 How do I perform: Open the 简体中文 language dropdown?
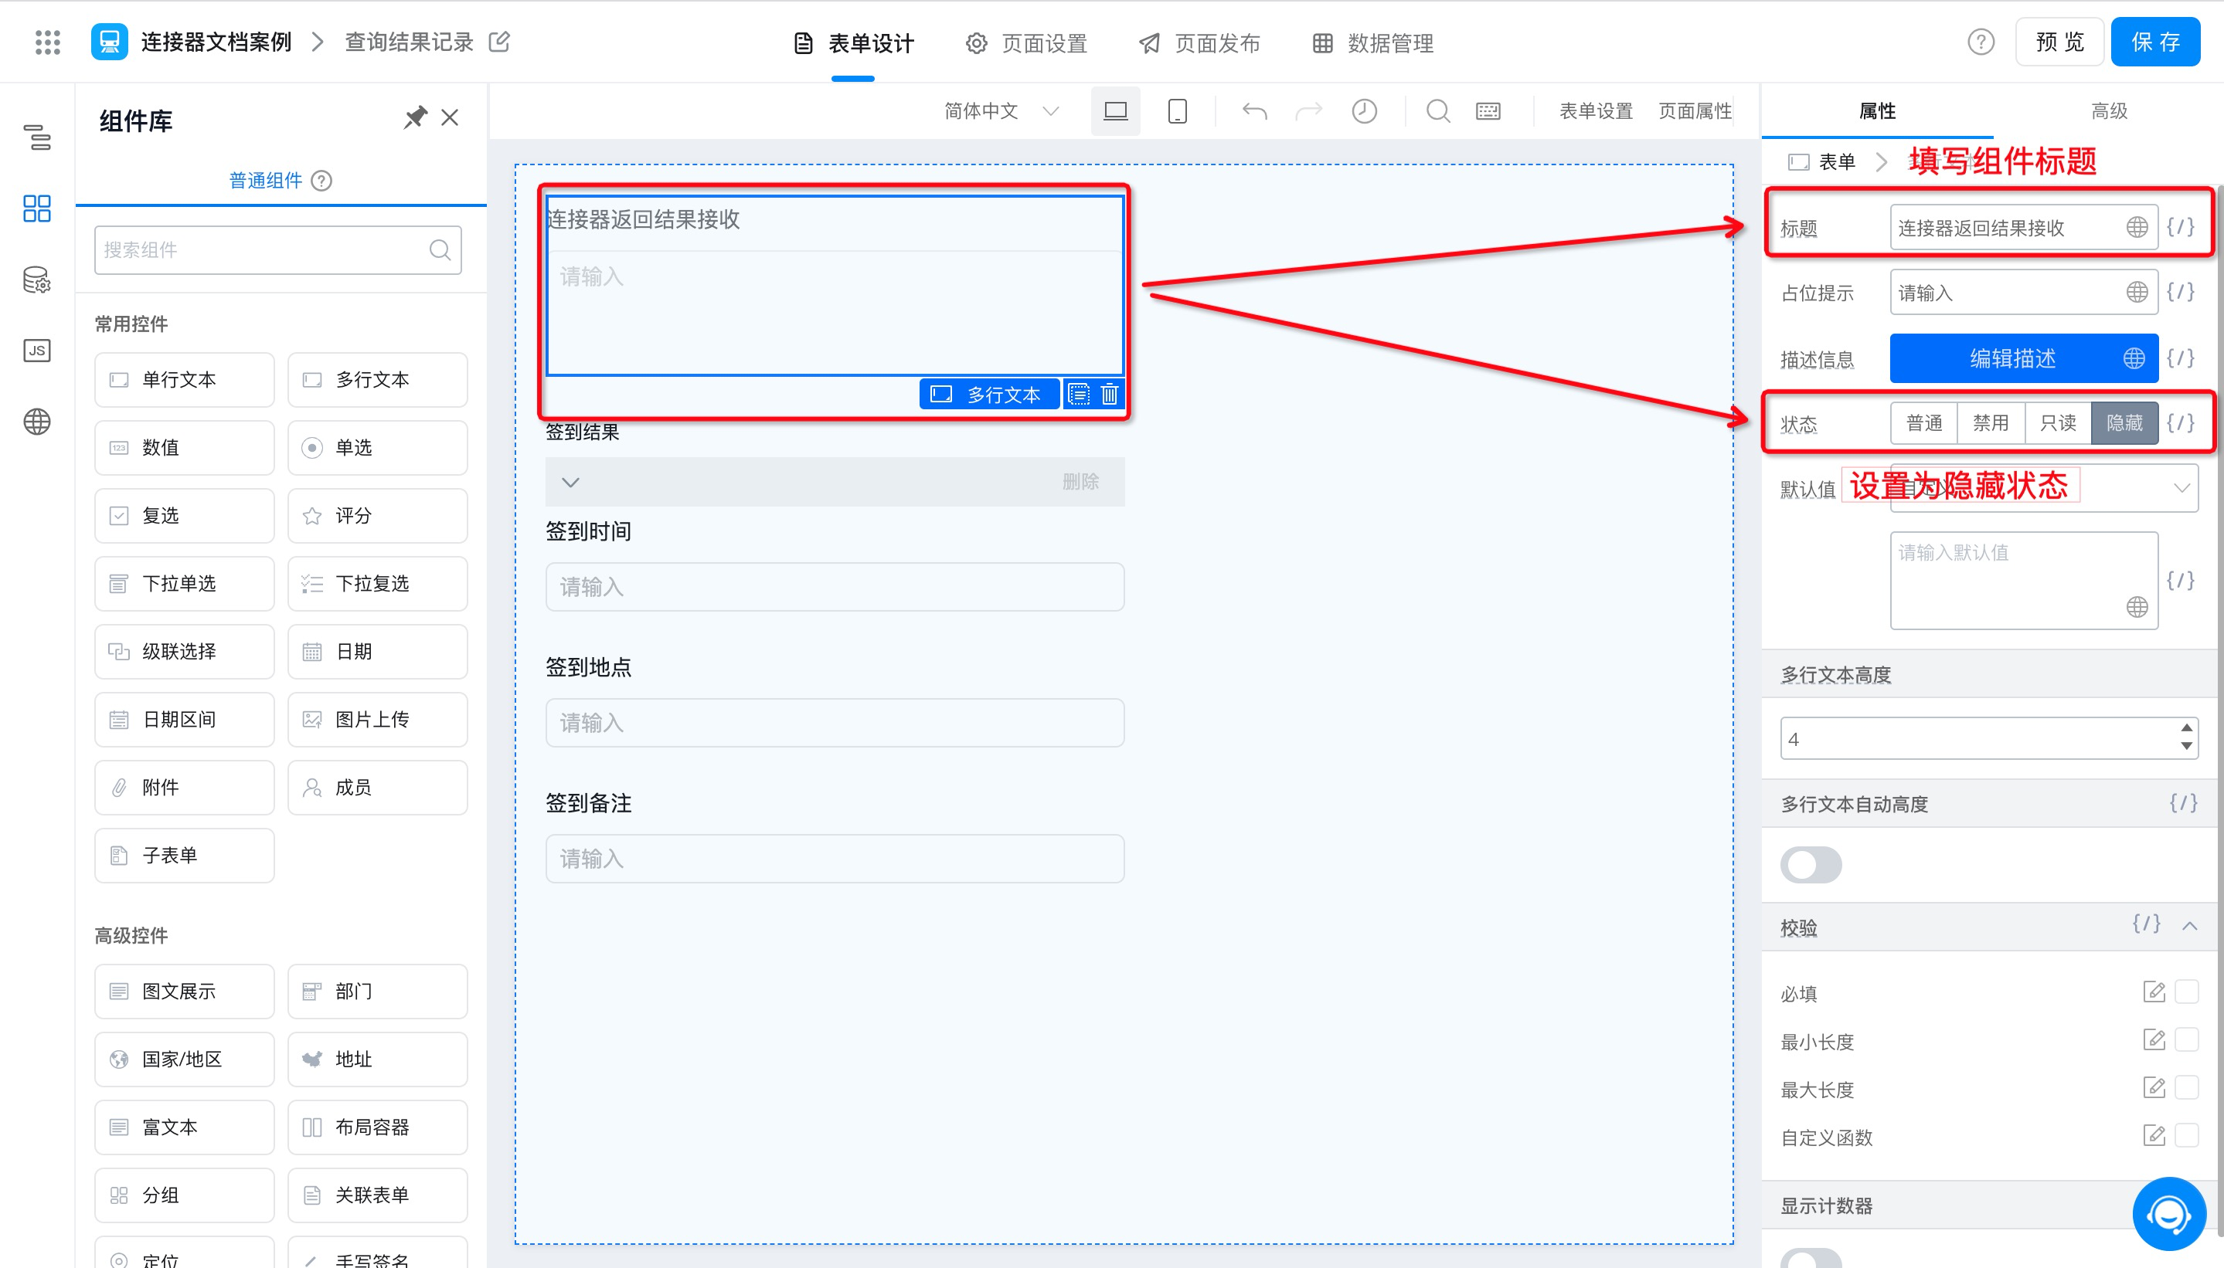1001,110
